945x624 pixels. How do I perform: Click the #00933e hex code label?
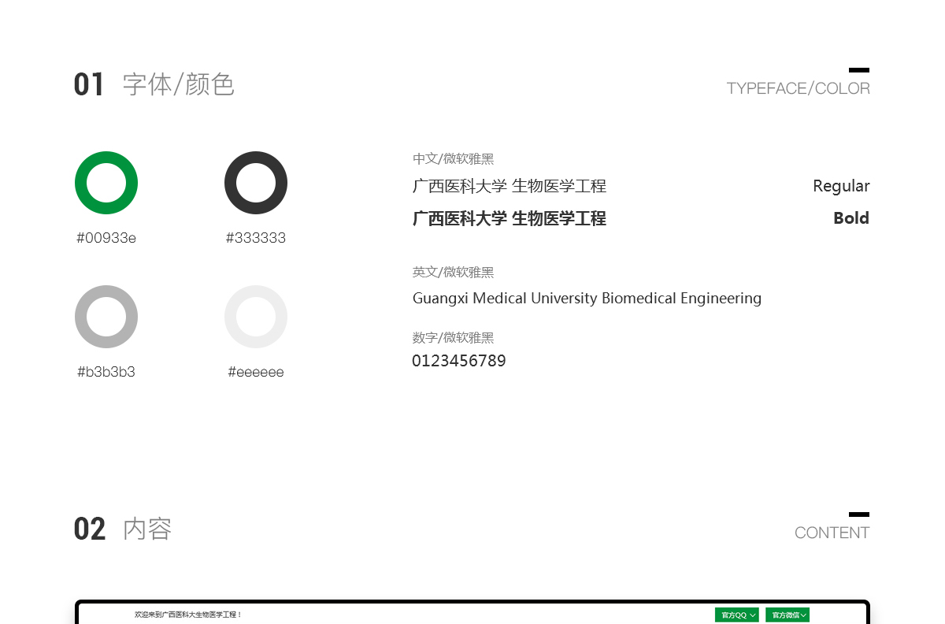pyautogui.click(x=106, y=238)
